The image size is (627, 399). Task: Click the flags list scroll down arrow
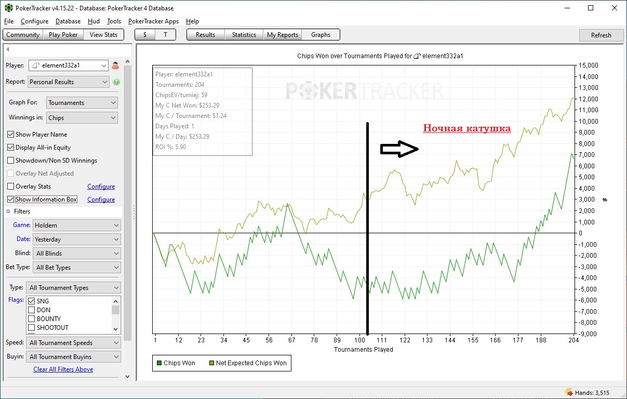116,329
